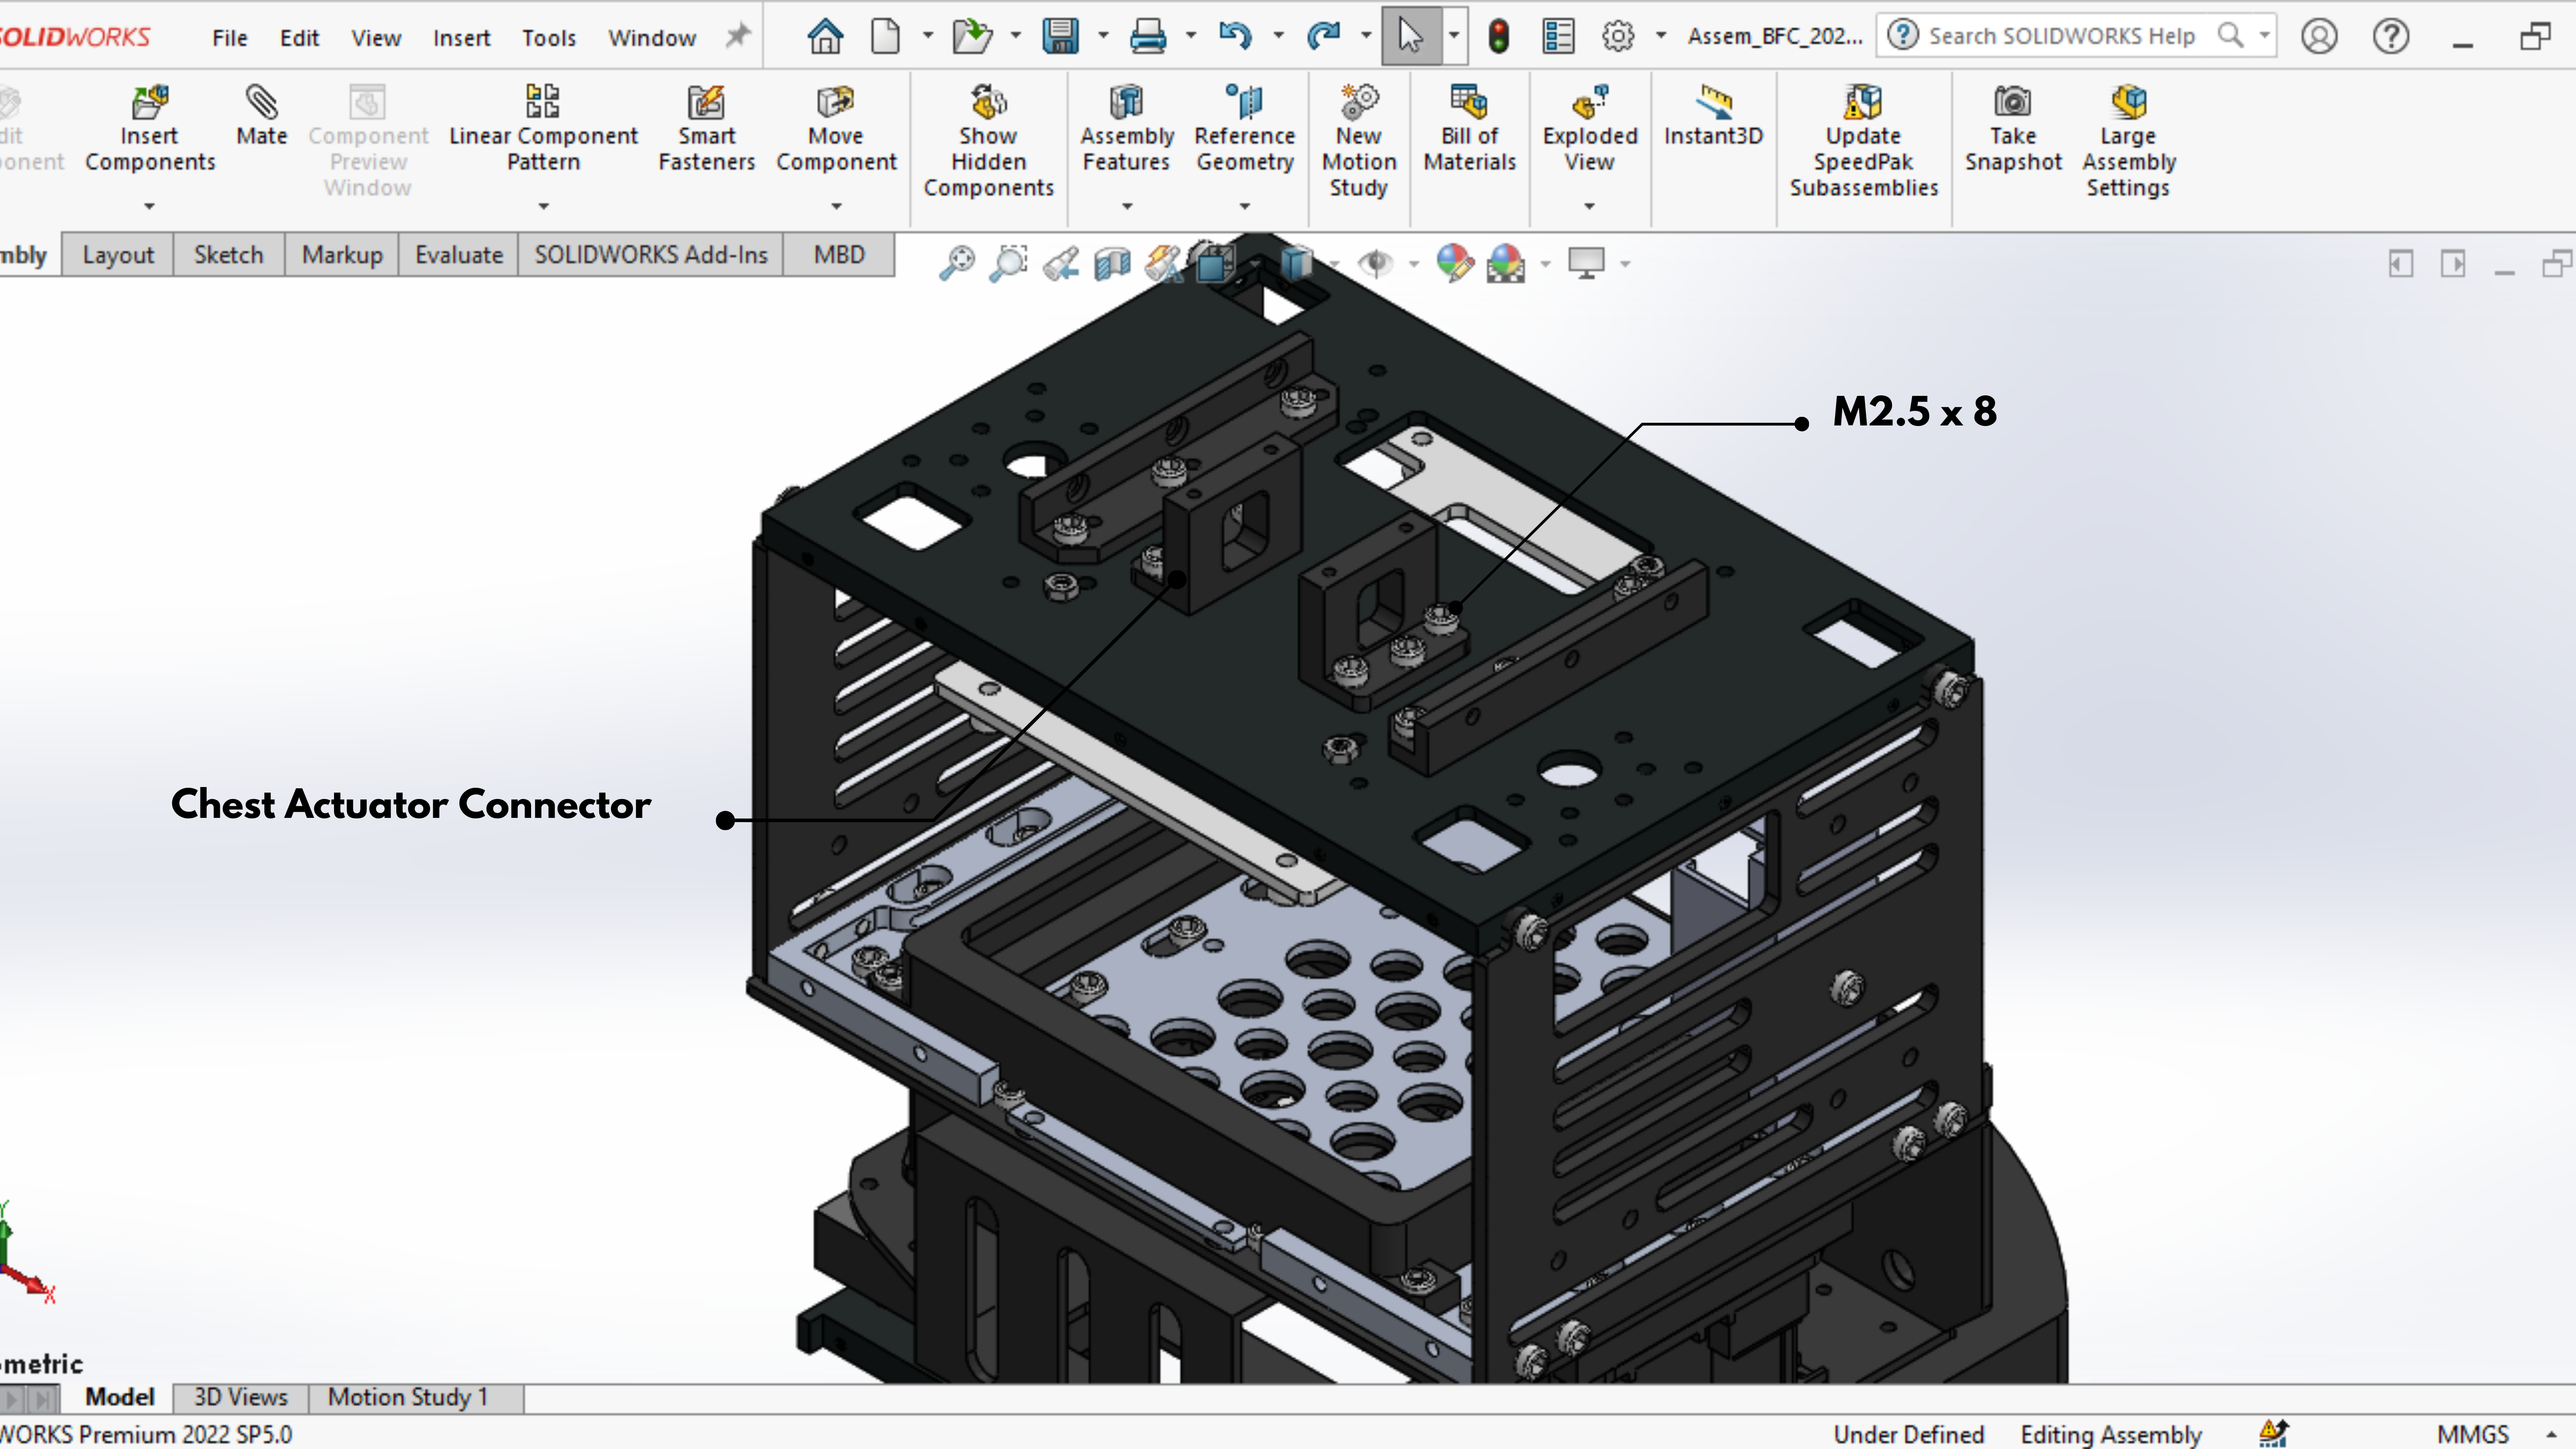Open the View menu
The image size is (2576, 1449).
pos(376,38)
